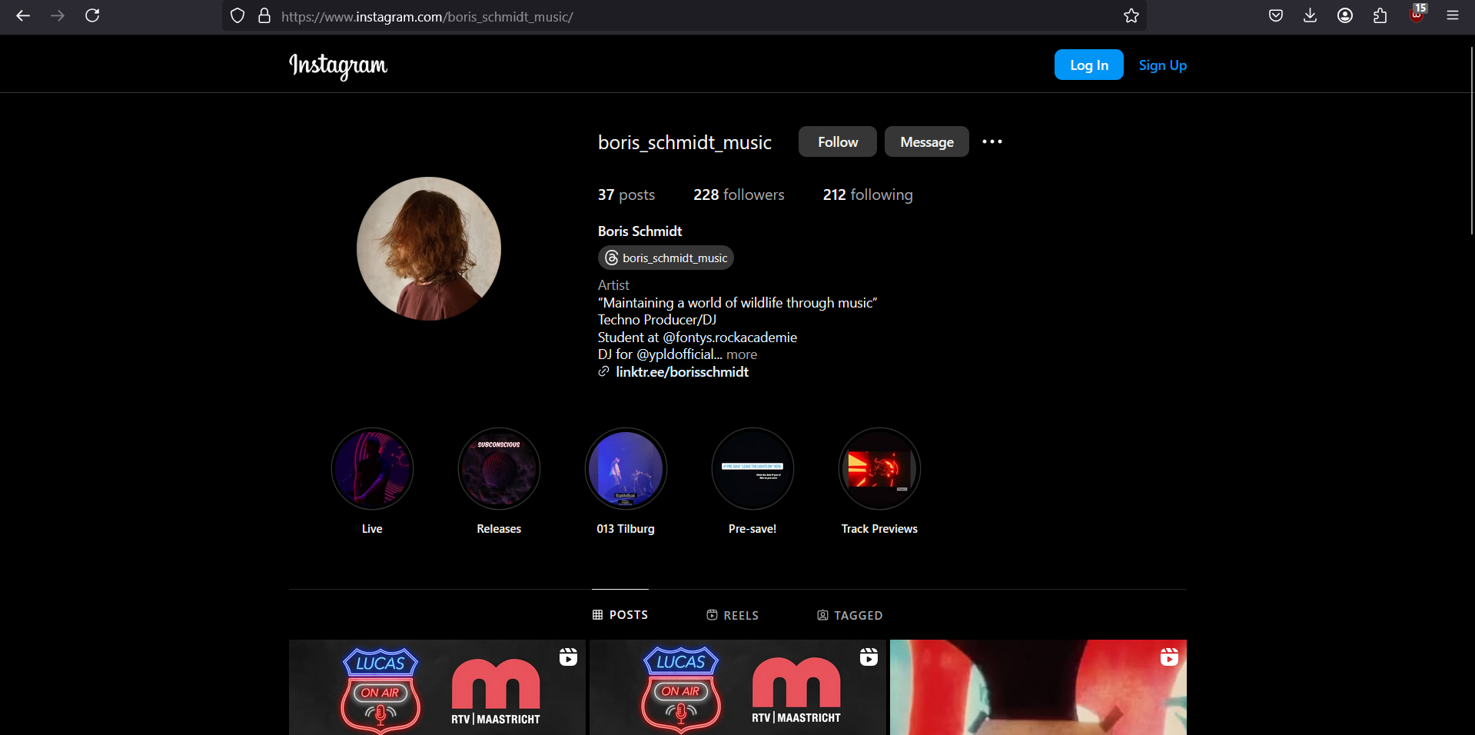This screenshot has width=1475, height=735.
Task: Click the Instagram logo
Action: tap(337, 65)
